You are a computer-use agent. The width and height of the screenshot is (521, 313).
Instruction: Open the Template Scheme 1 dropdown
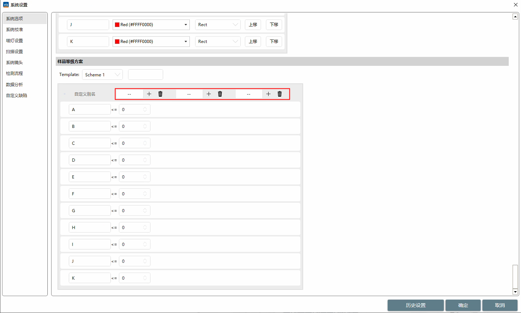(x=102, y=75)
